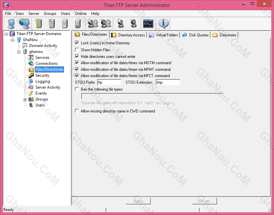This screenshot has height=215, width=274.
Task: Click the add server icon with plus
Action: click(39, 23)
